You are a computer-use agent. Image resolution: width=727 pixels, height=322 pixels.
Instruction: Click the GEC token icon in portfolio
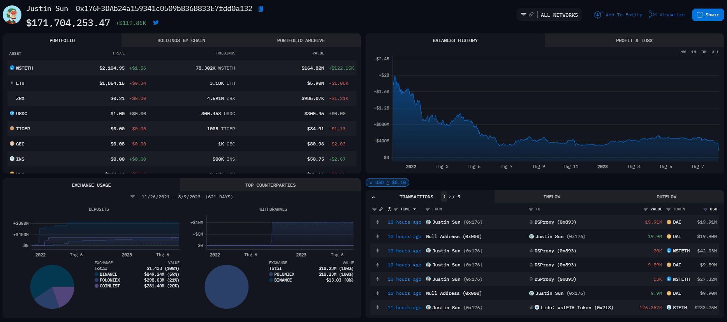point(12,143)
